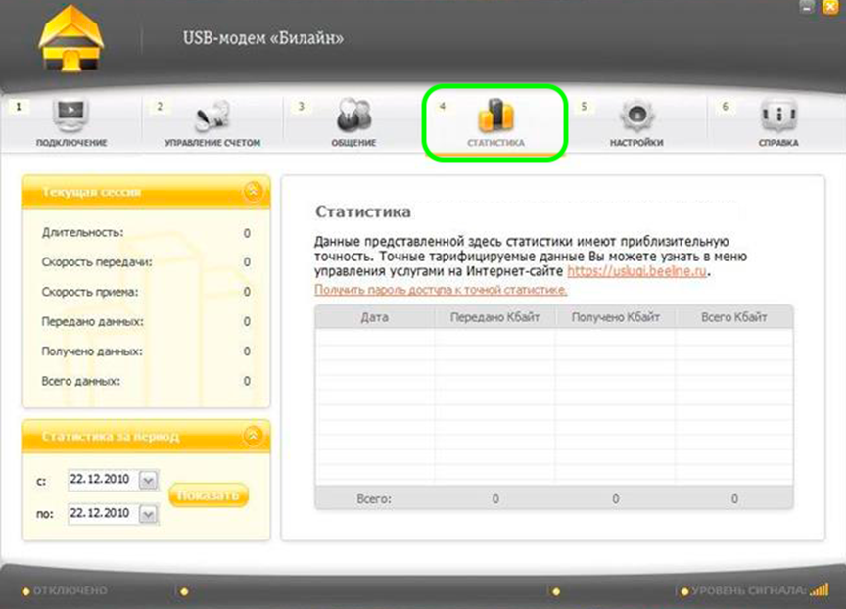This screenshot has height=609, width=846.
Task: Select the Статистика tab
Action: [495, 123]
